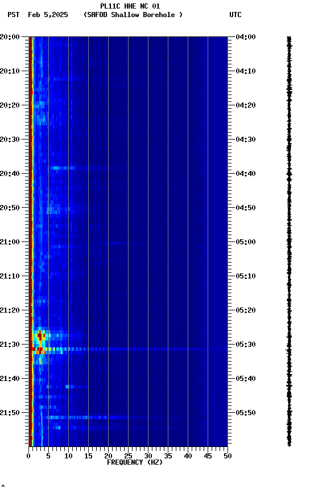This screenshot has width=314, height=492.
Task: Click the 21:00 PST time label
Action: coord(10,242)
